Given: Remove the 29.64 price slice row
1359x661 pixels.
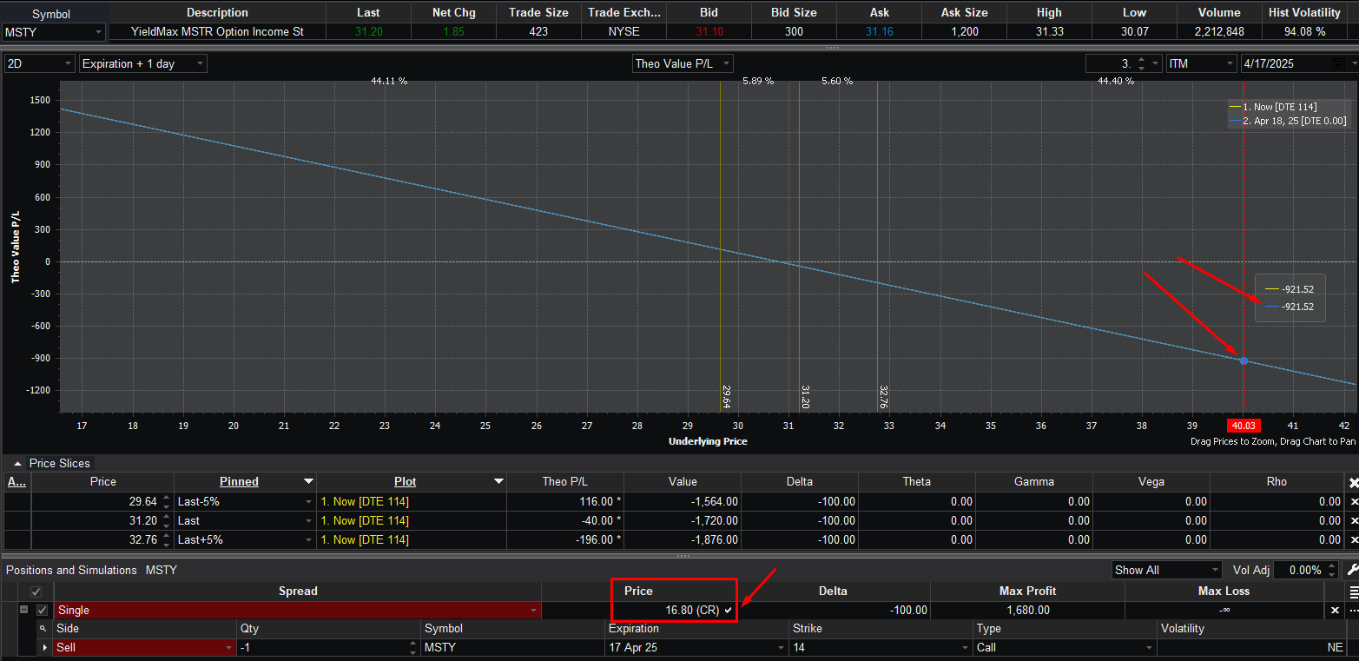Looking at the screenshot, I should click(1353, 502).
